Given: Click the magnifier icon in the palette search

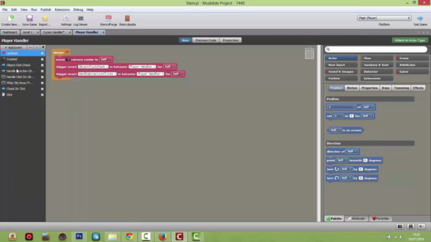Looking at the screenshot, I should click(x=328, y=49).
